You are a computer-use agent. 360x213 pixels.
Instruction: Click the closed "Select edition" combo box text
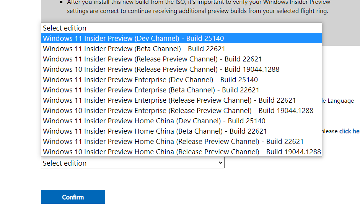coord(65,163)
